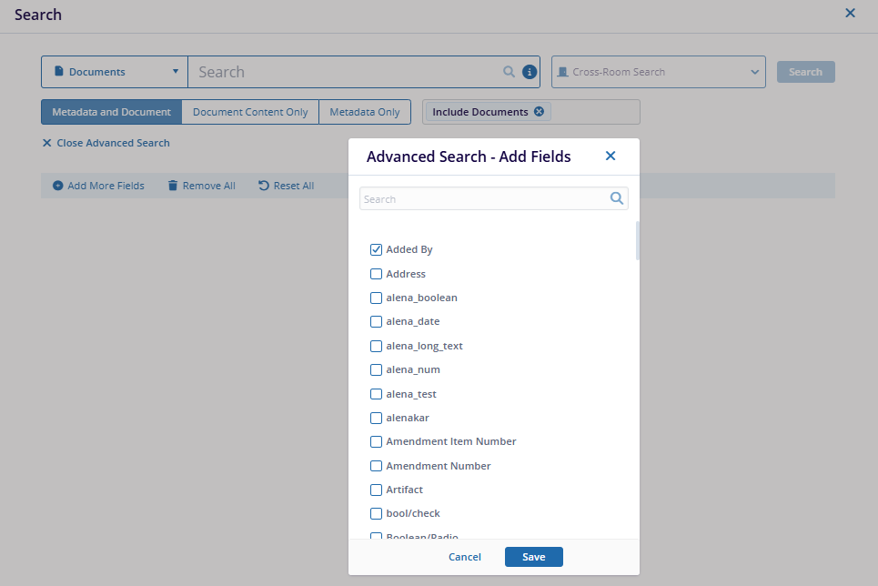
Task: Open the Documents type dropdown
Action: tap(115, 72)
